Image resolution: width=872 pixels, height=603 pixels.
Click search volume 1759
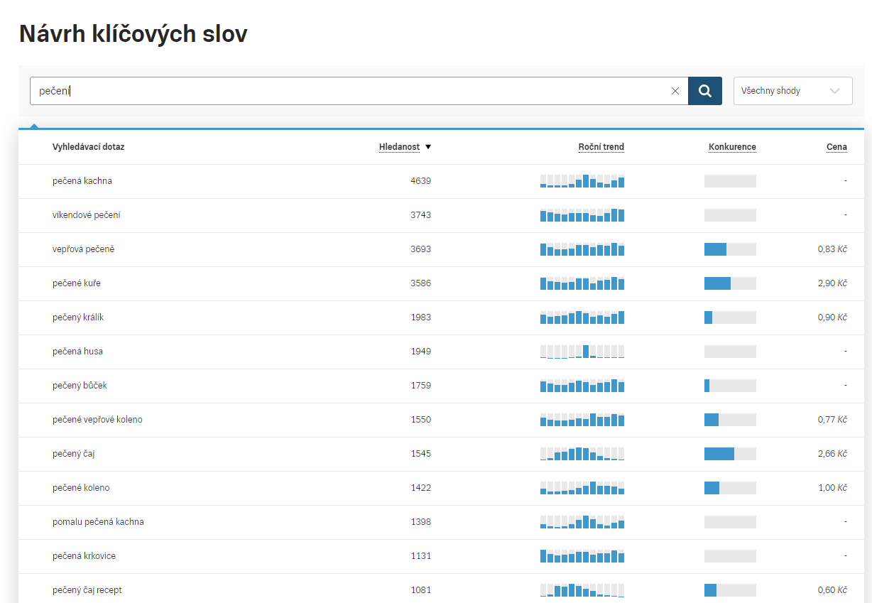pos(420,386)
